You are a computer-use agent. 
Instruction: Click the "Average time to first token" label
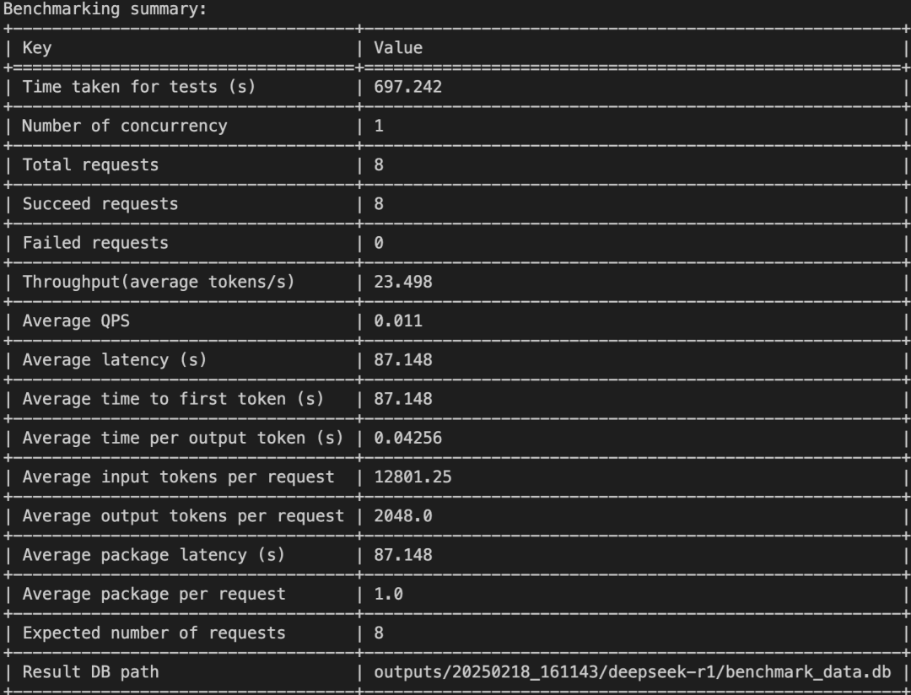[x=173, y=399]
